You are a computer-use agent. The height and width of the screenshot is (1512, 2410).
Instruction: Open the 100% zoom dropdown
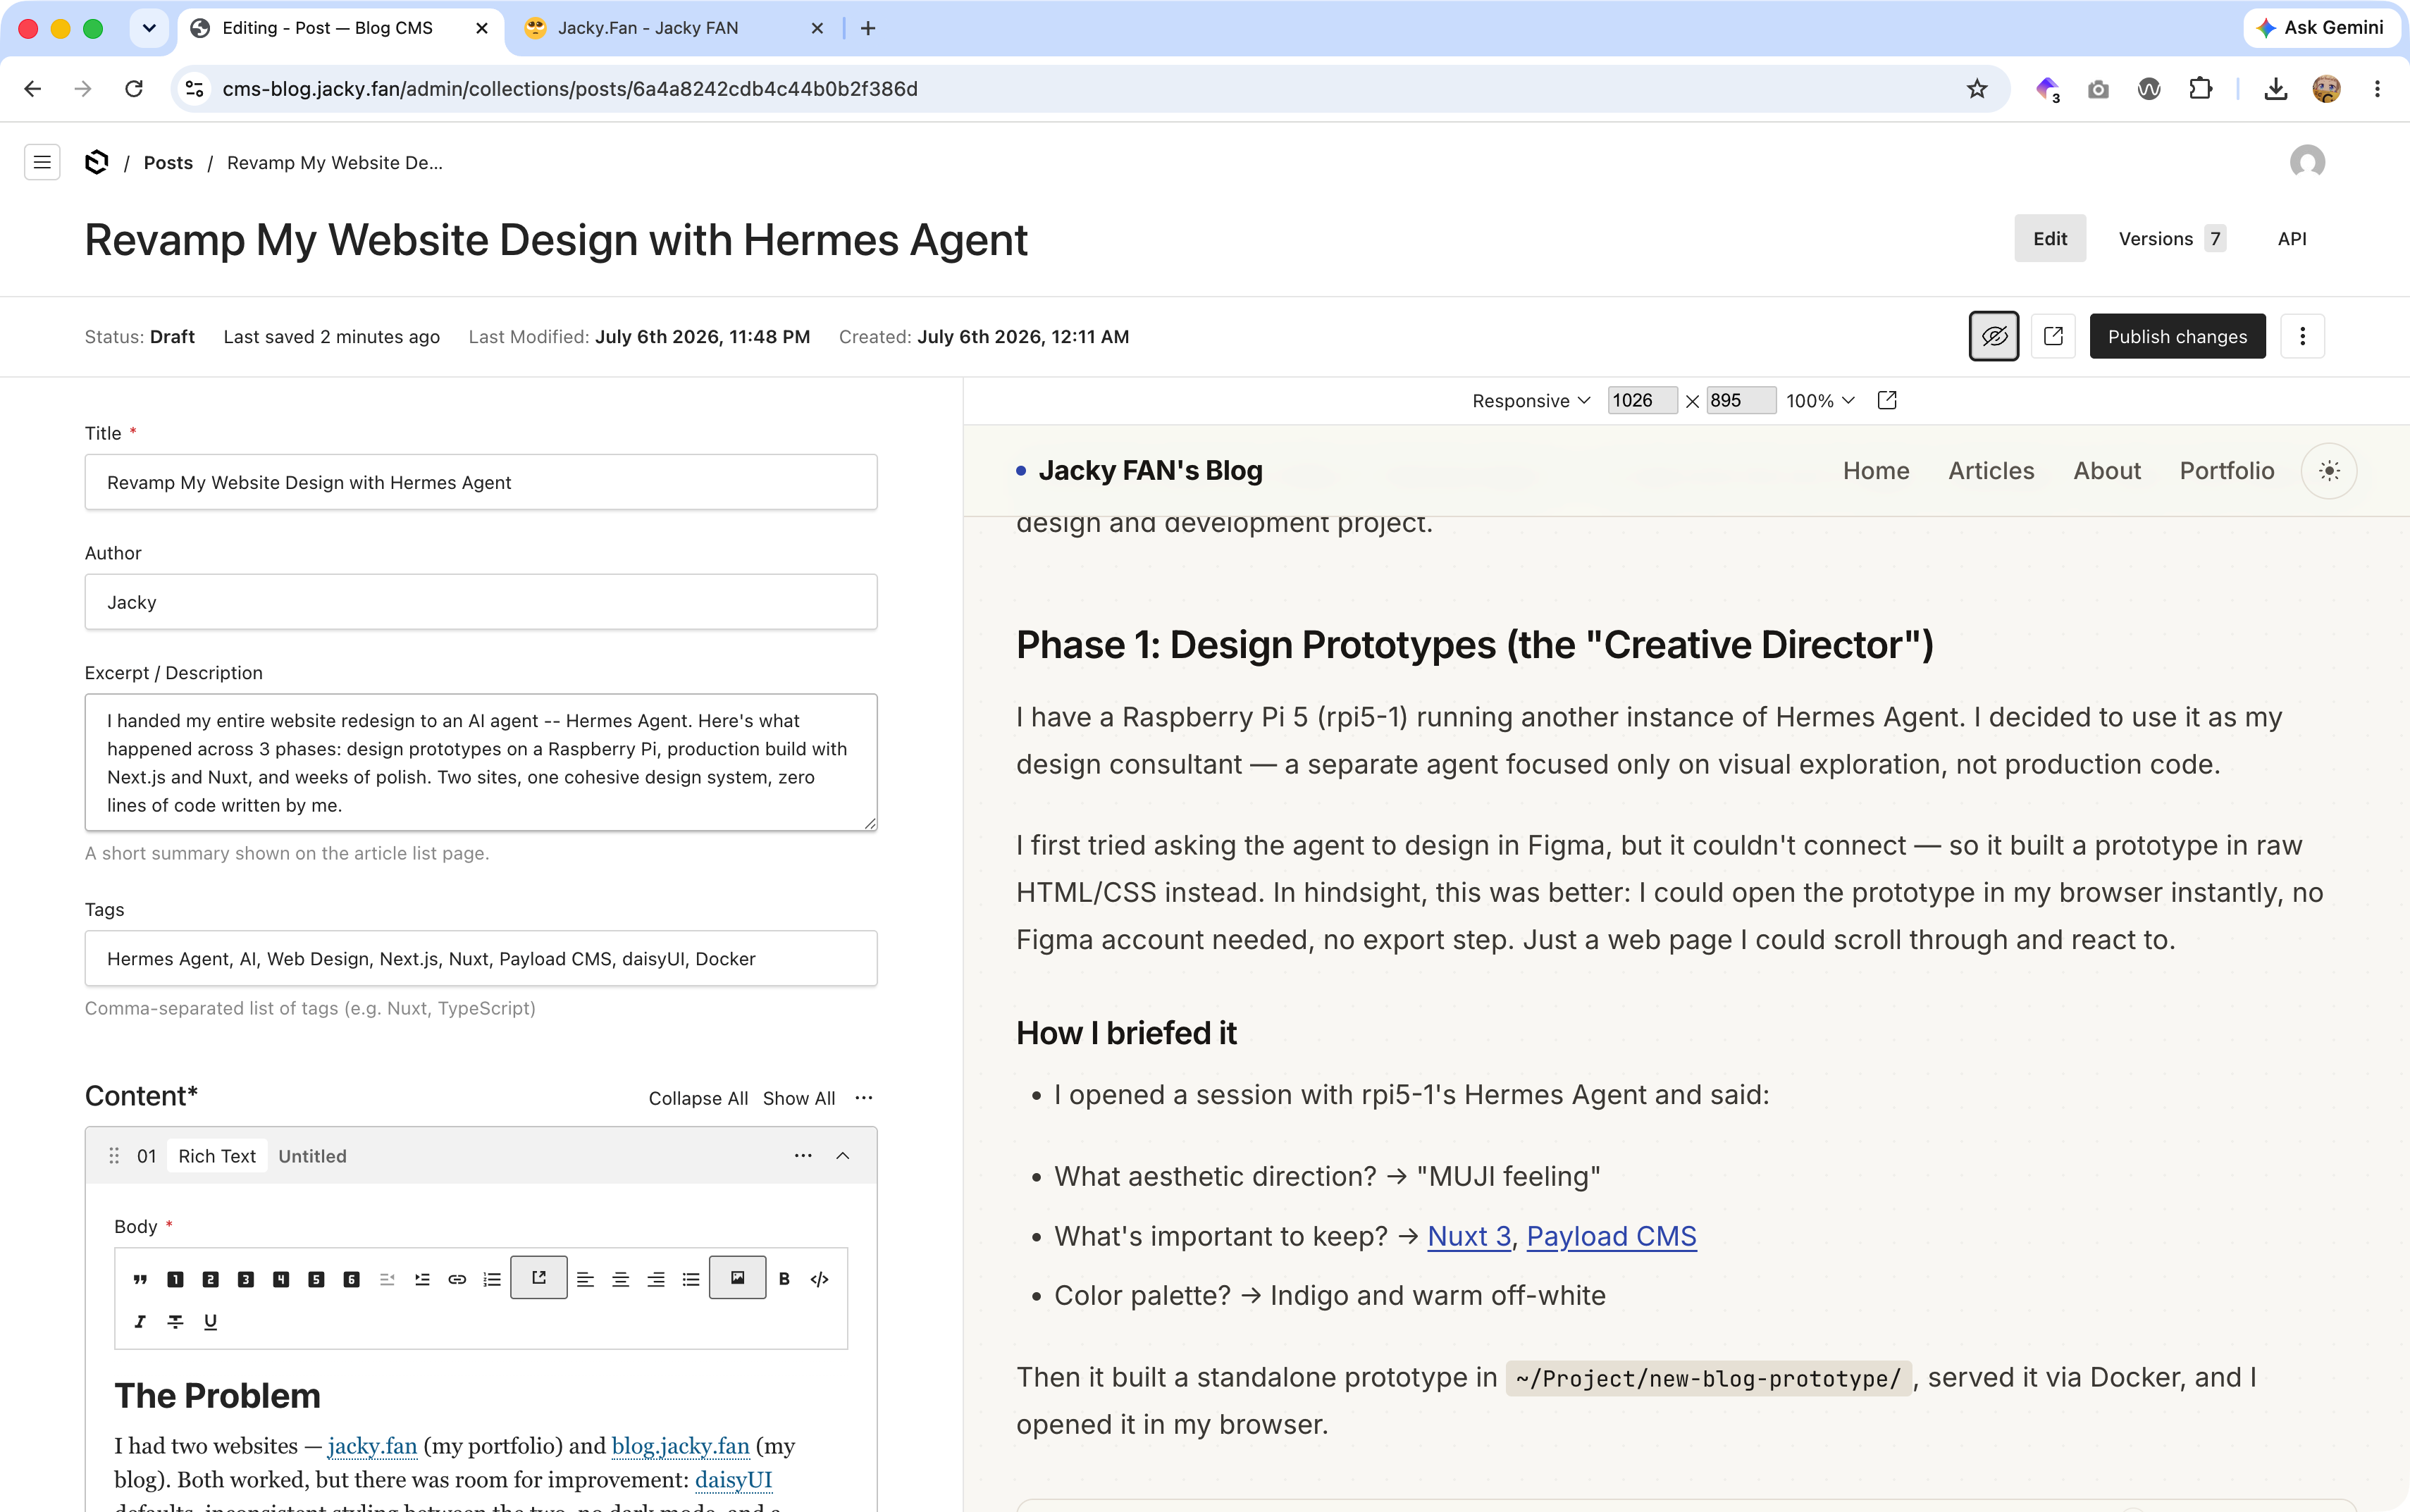[x=1820, y=400]
